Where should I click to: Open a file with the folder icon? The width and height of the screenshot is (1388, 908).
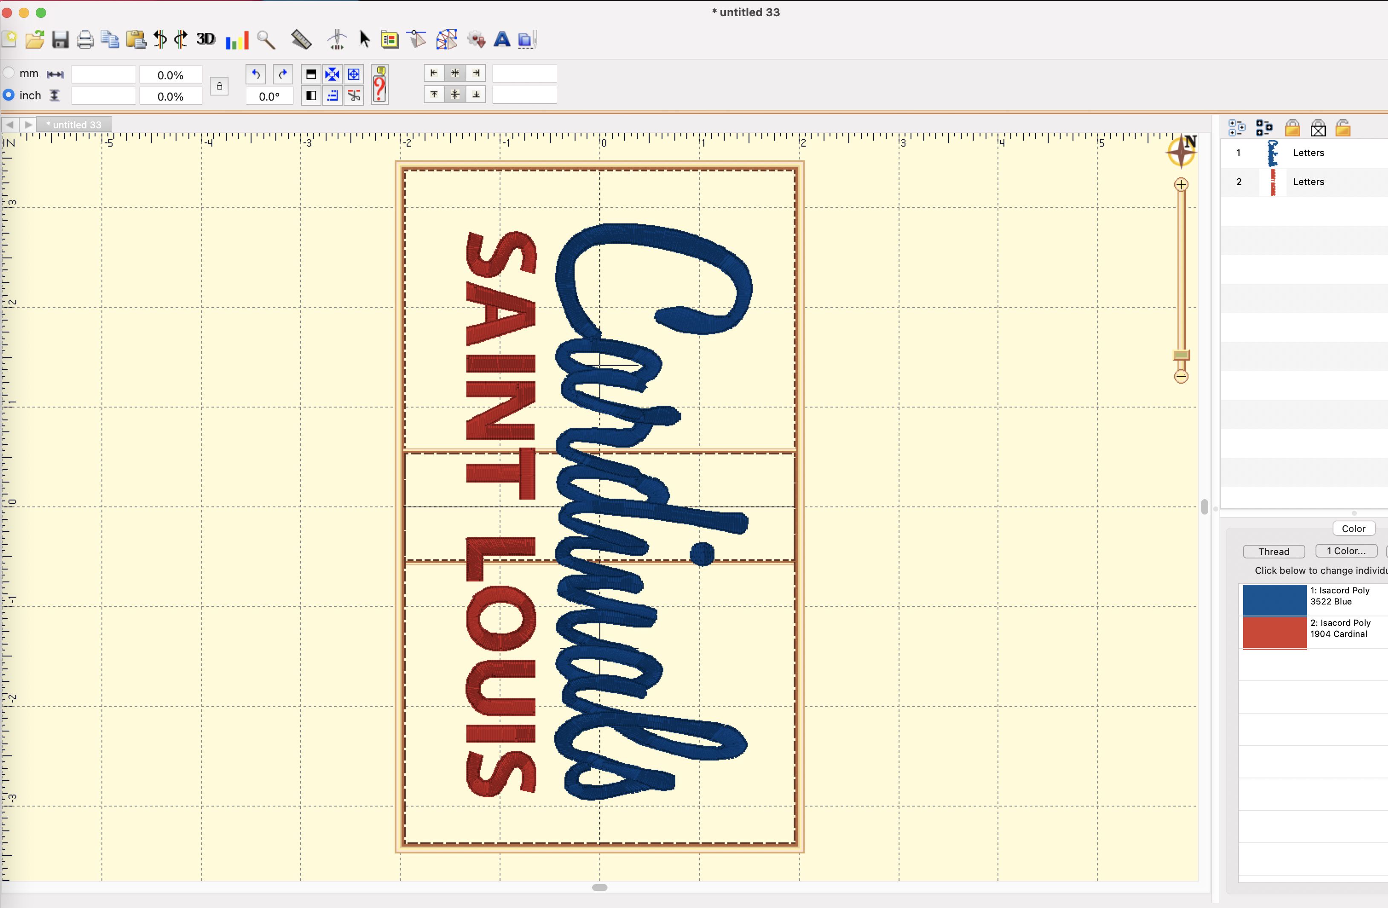click(35, 40)
